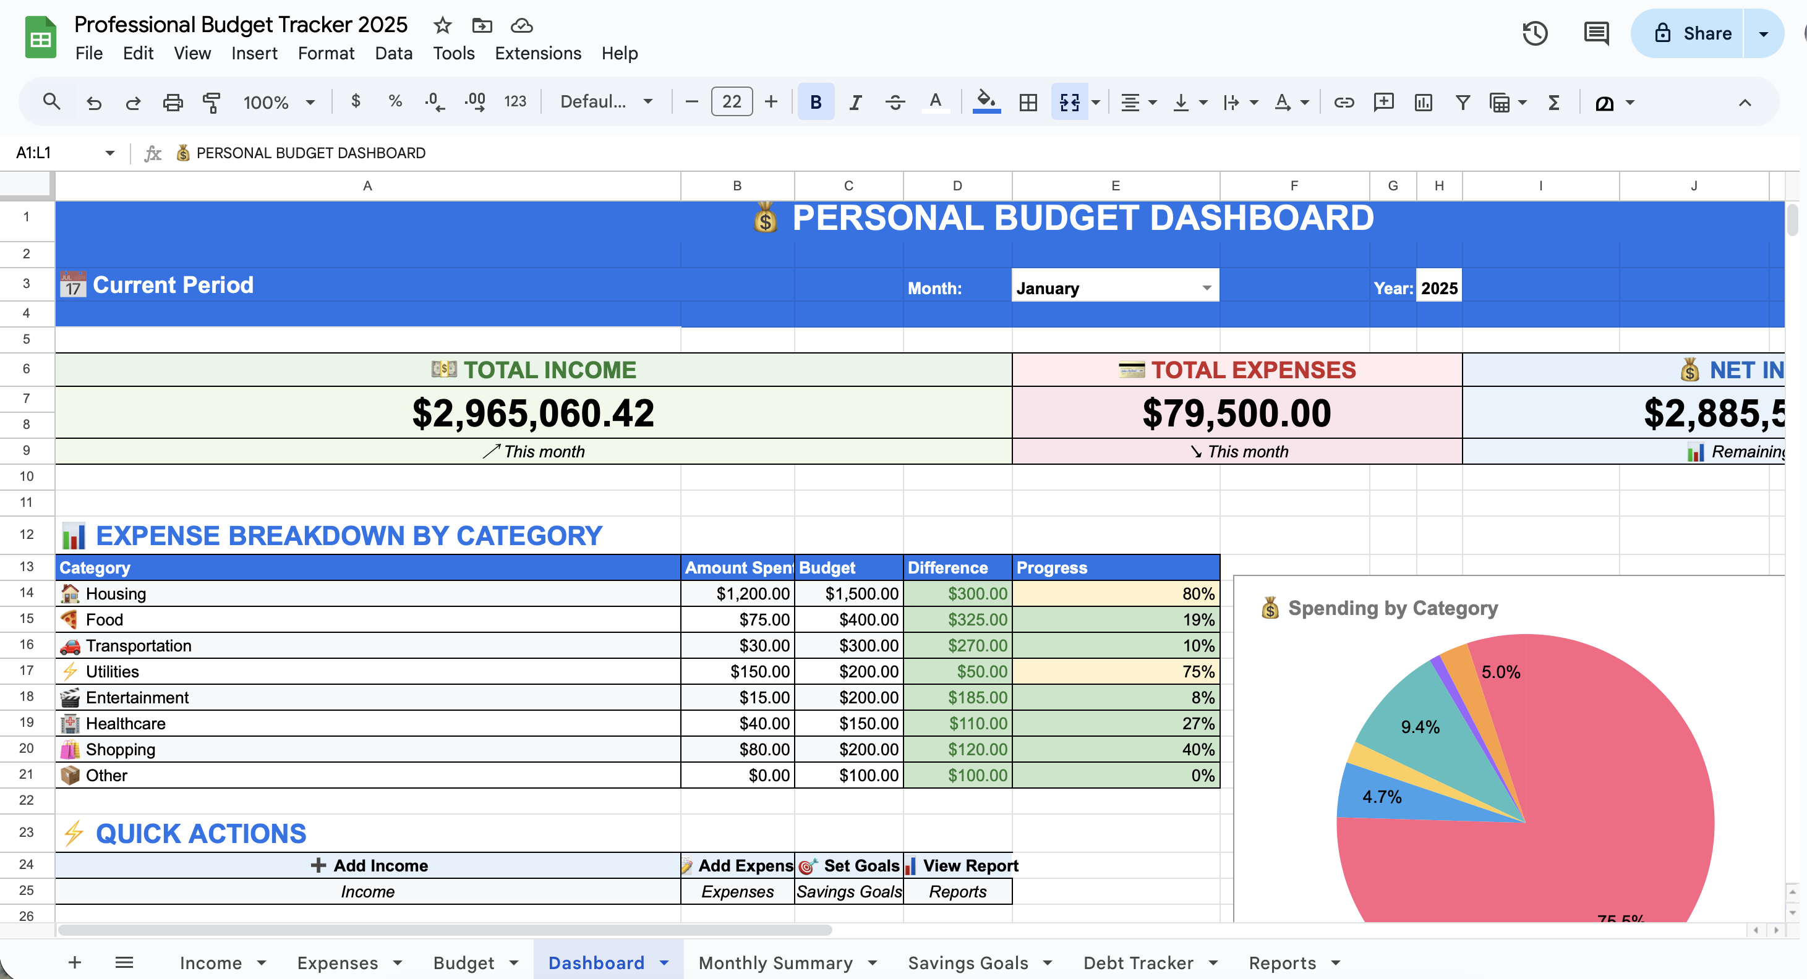Click increase decimal places icon
The height and width of the screenshot is (979, 1807).
tap(475, 103)
